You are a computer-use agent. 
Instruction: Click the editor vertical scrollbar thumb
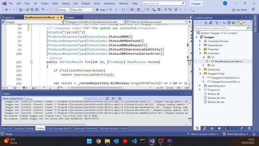click(189, 63)
